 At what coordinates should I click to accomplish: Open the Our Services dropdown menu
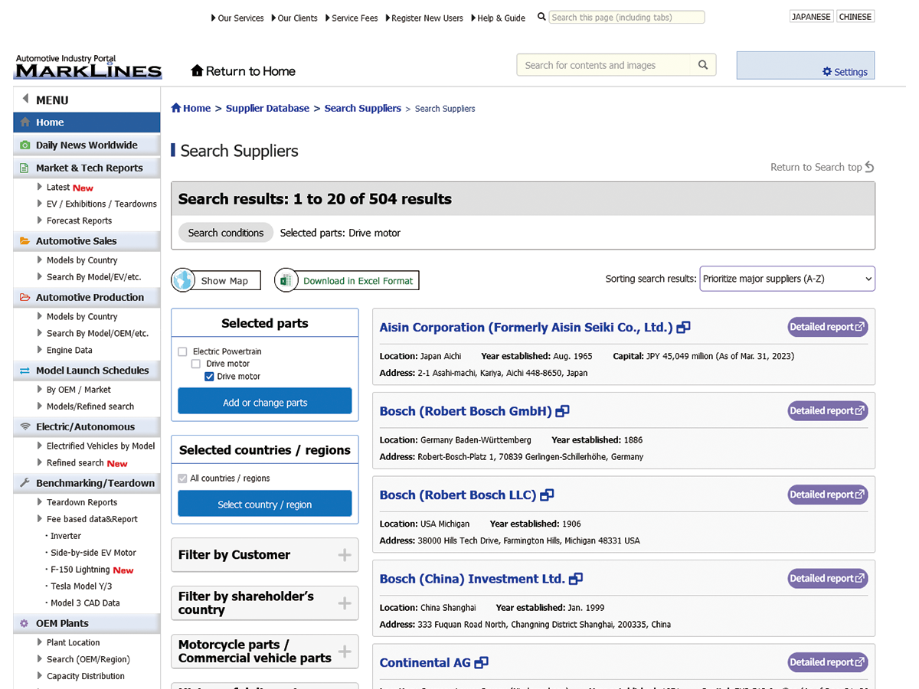(237, 18)
